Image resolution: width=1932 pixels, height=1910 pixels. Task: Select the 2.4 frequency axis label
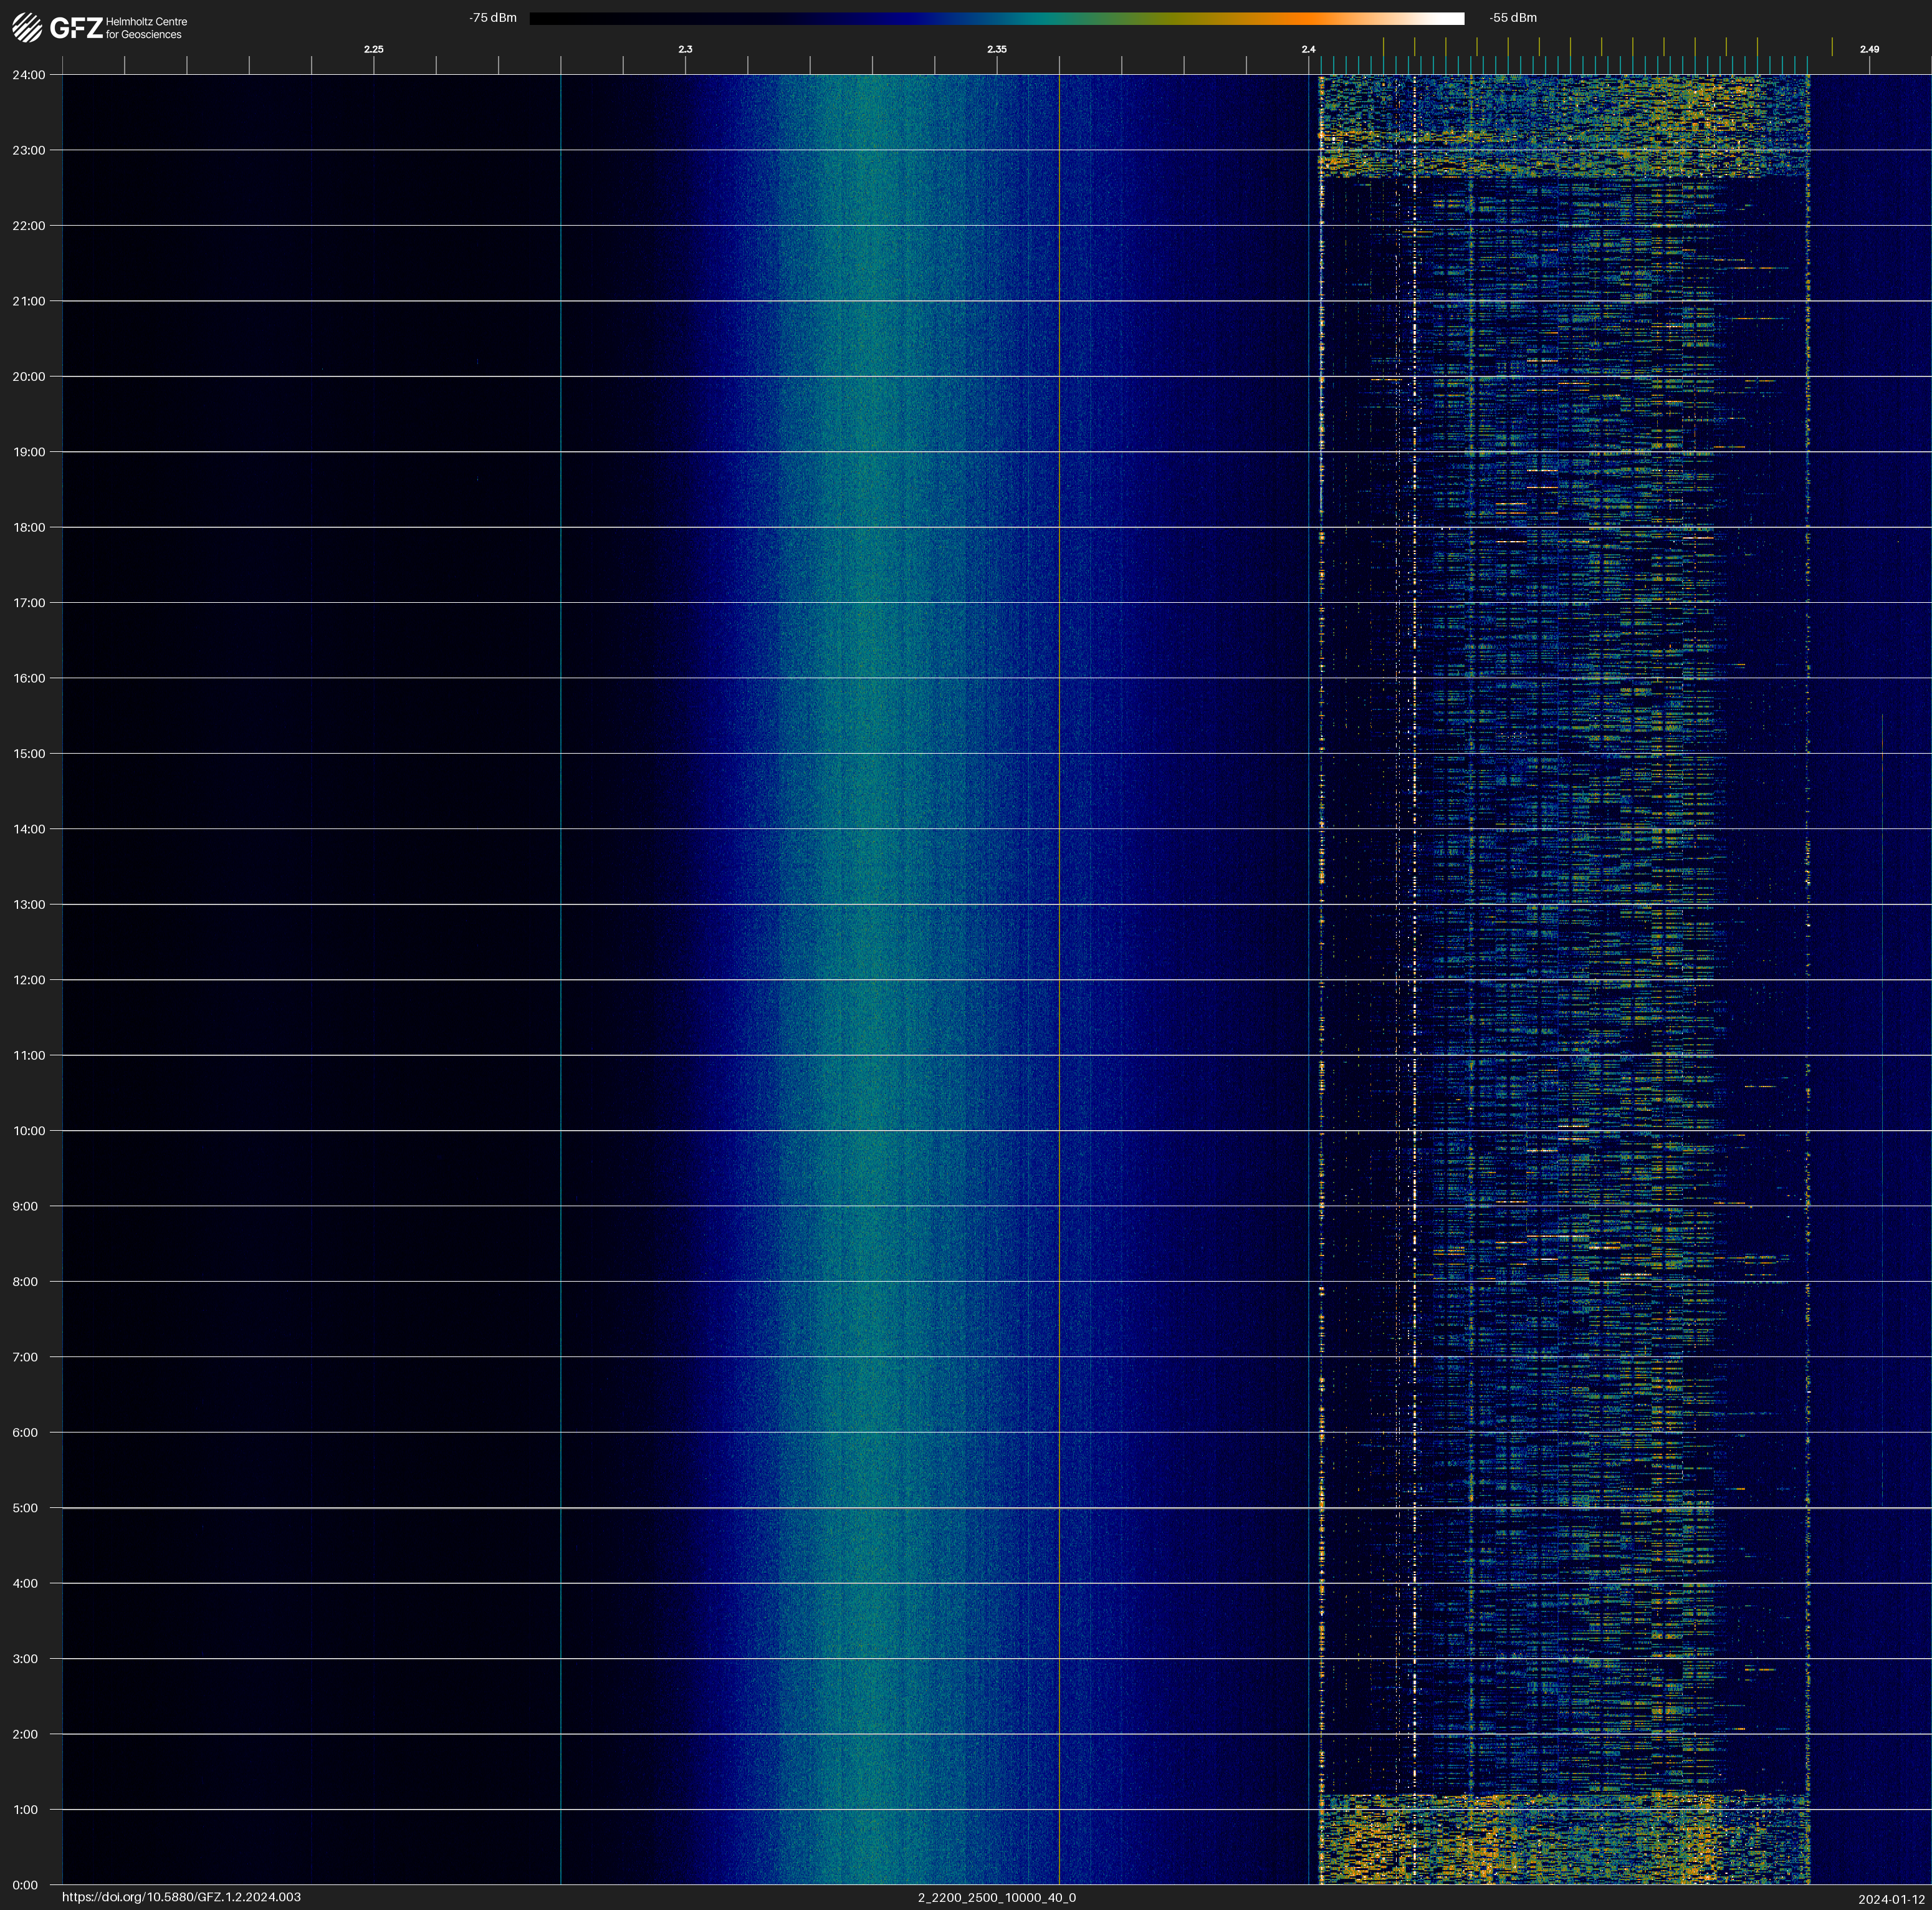[x=1308, y=49]
